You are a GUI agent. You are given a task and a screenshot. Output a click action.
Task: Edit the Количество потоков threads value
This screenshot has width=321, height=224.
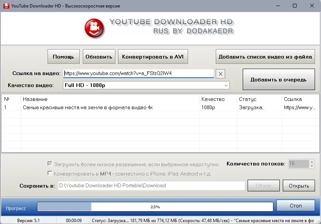pyautogui.click(x=300, y=164)
